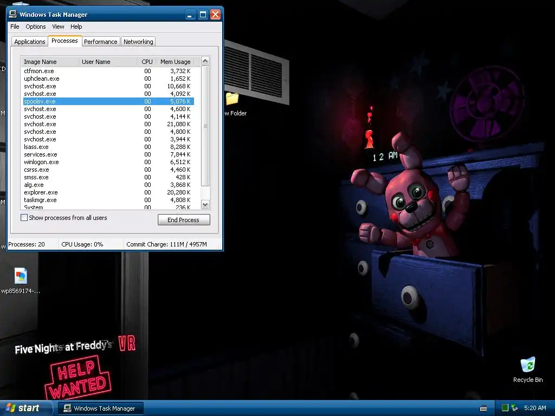Sort by CPU column header

(x=146, y=62)
